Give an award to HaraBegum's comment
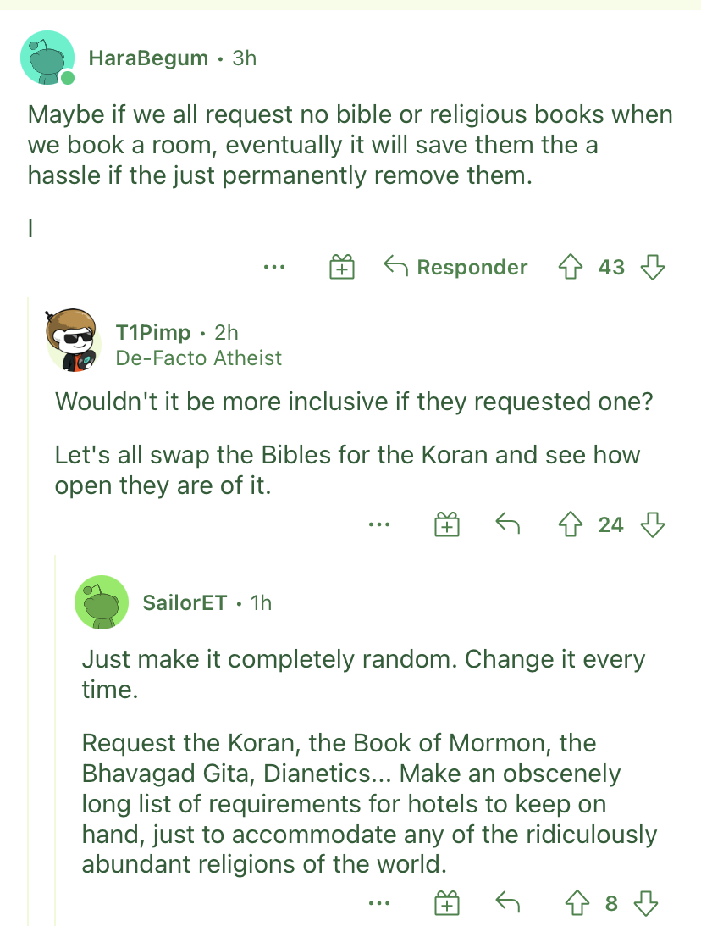 coord(342,267)
